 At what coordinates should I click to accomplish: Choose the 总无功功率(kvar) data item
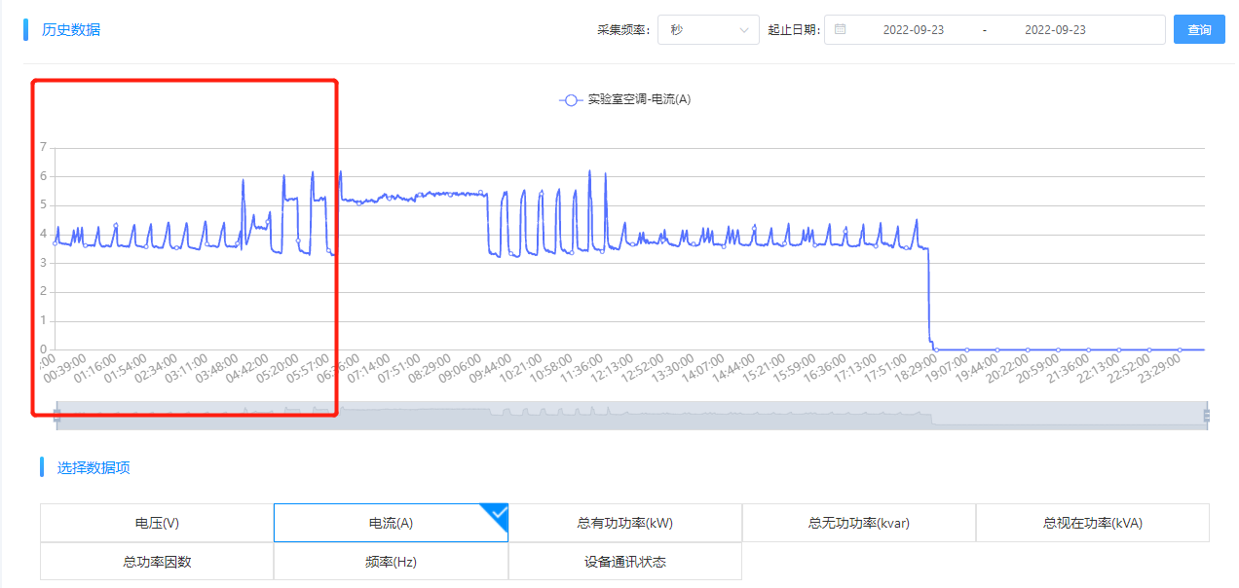tap(858, 523)
